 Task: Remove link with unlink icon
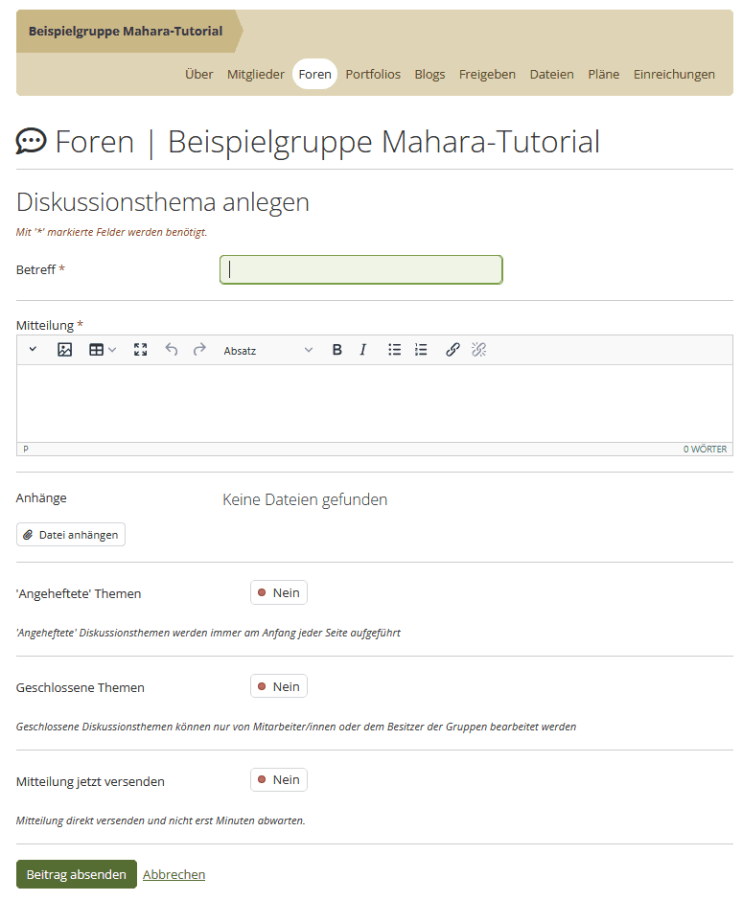pos(479,350)
